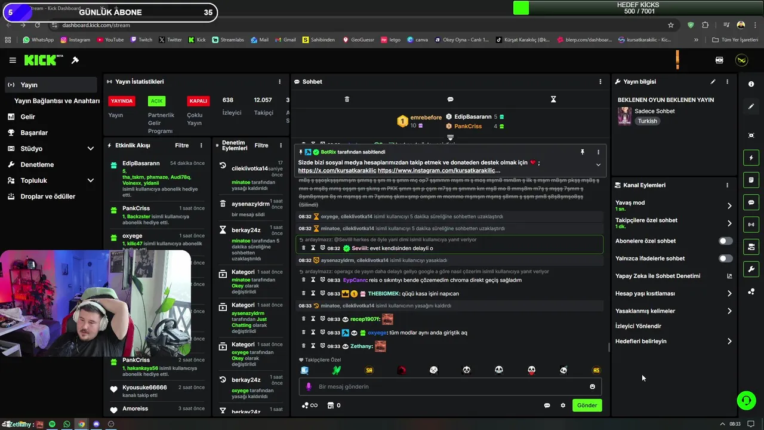Click the AÇIK partner program badge
This screenshot has height=430, width=764.
tap(156, 101)
